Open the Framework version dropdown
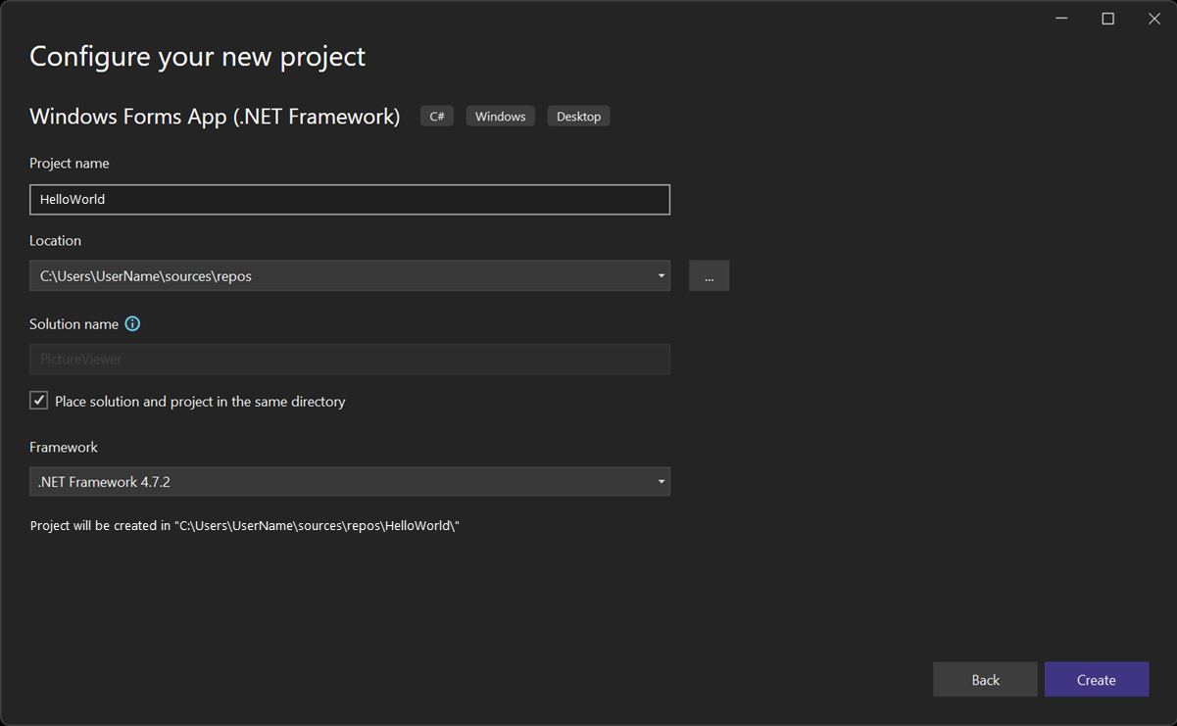 pyautogui.click(x=662, y=481)
